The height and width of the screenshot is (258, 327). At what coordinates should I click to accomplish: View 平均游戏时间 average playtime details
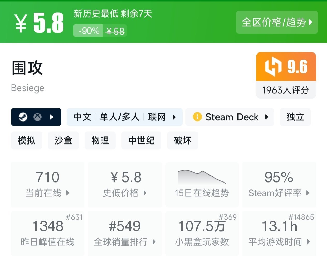[x=279, y=233]
